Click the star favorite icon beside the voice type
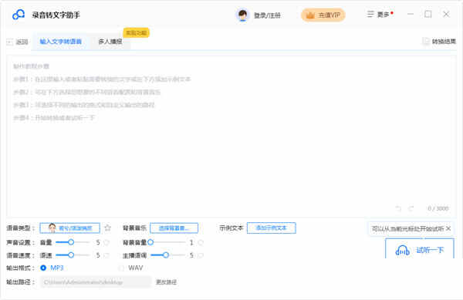463x300 pixels. (x=108, y=228)
